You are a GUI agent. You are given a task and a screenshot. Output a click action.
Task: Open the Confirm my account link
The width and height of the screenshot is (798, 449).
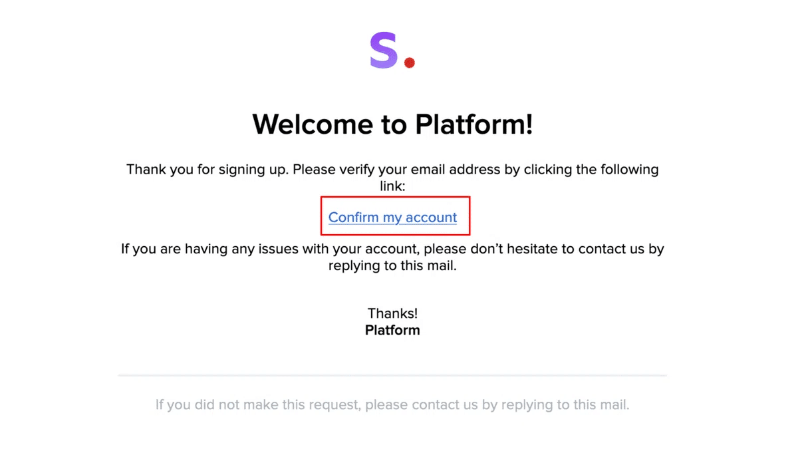coord(392,217)
